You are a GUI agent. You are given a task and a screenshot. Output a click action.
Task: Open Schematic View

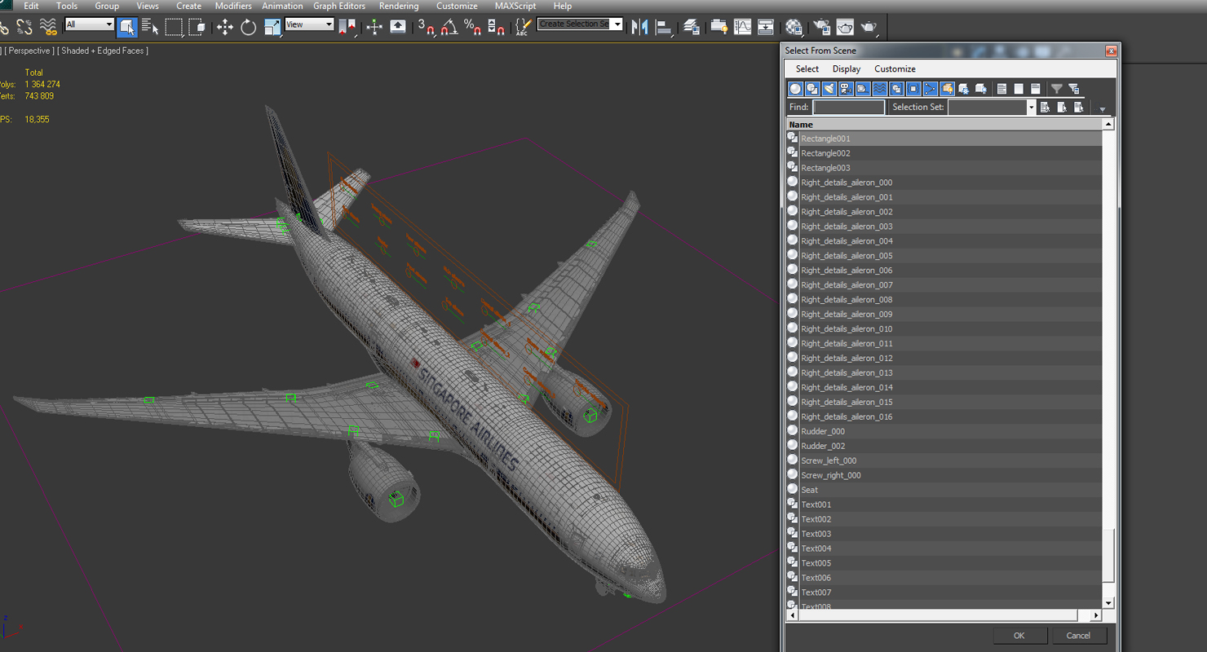tap(766, 27)
